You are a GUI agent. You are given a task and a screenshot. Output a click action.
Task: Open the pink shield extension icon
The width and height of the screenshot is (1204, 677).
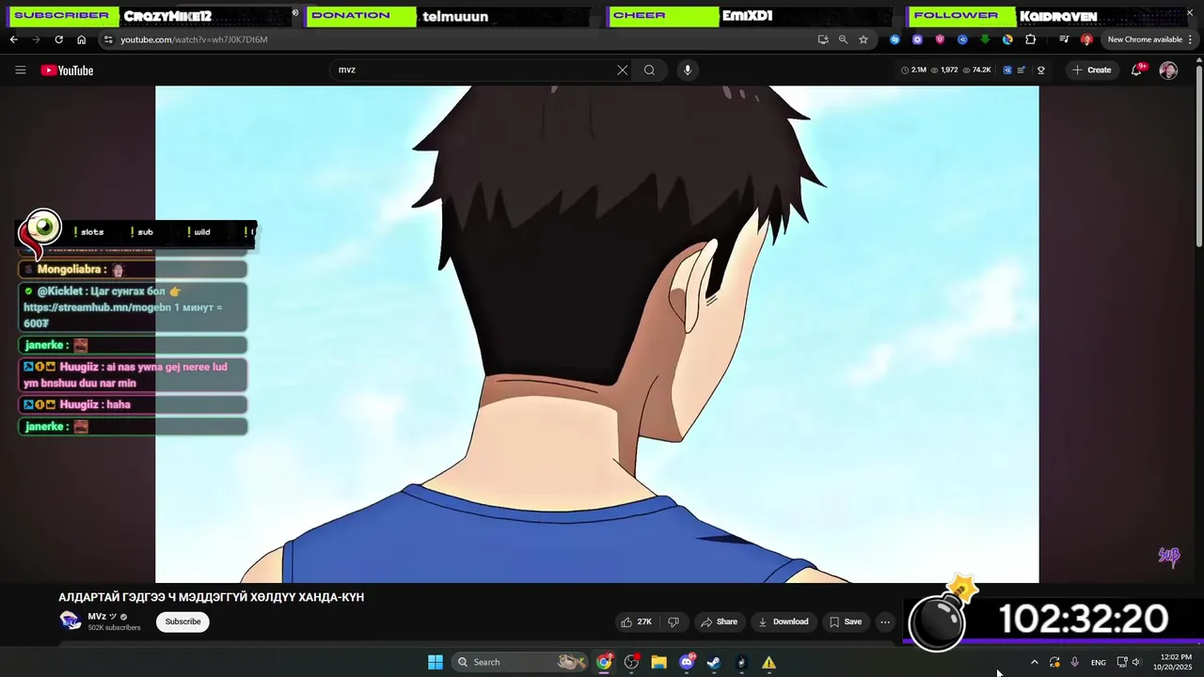940,39
